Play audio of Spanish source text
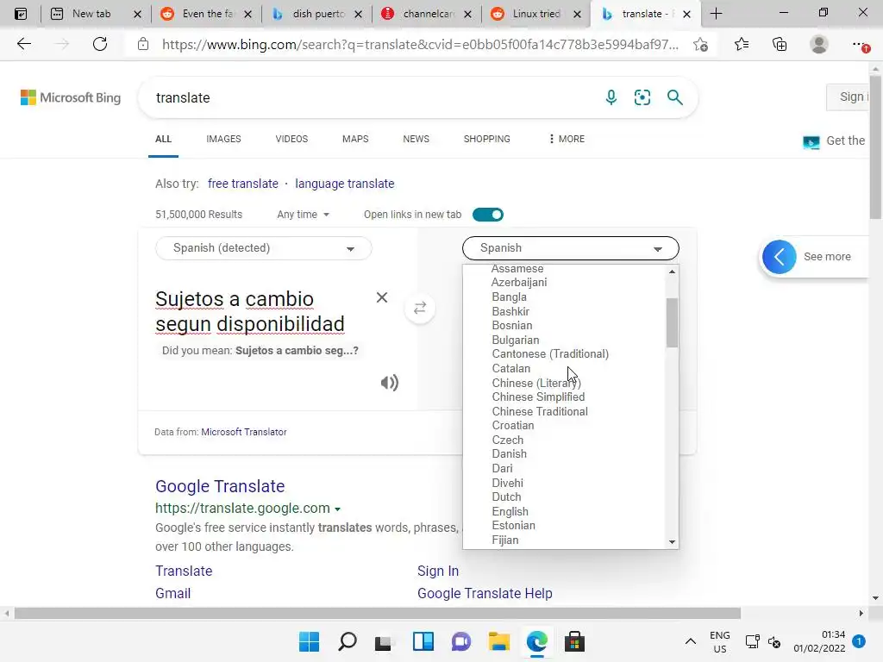Screen dimensions: 883x662 click(x=389, y=383)
